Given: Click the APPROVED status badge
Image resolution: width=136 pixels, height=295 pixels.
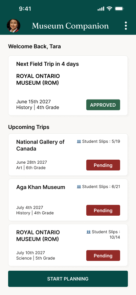Looking at the screenshot, I should [x=103, y=105].
